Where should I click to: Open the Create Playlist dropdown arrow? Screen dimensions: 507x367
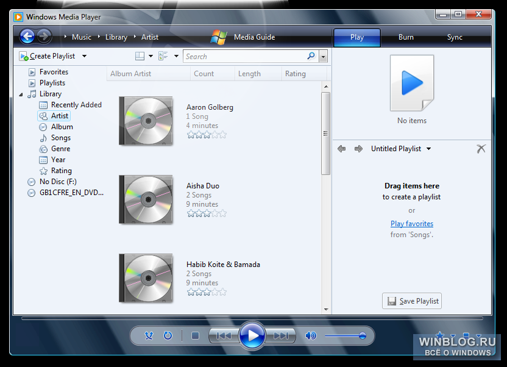click(84, 56)
